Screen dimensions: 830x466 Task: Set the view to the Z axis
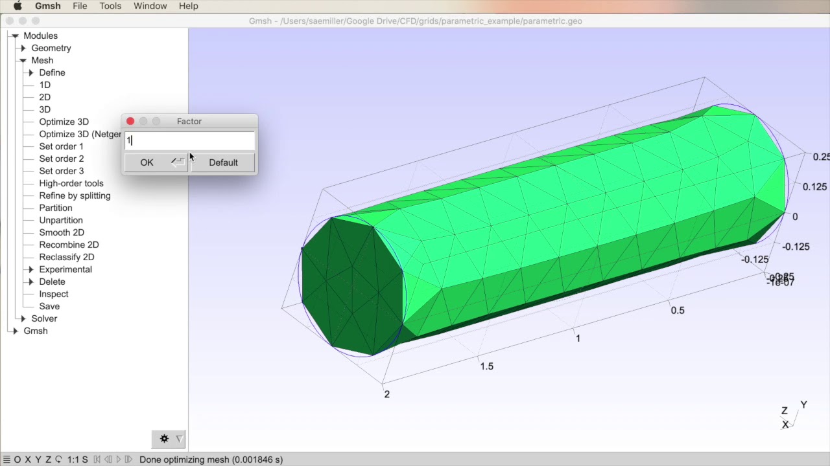[x=48, y=460]
